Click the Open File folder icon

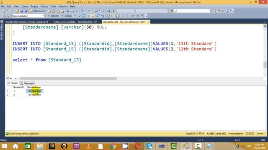point(17,11)
